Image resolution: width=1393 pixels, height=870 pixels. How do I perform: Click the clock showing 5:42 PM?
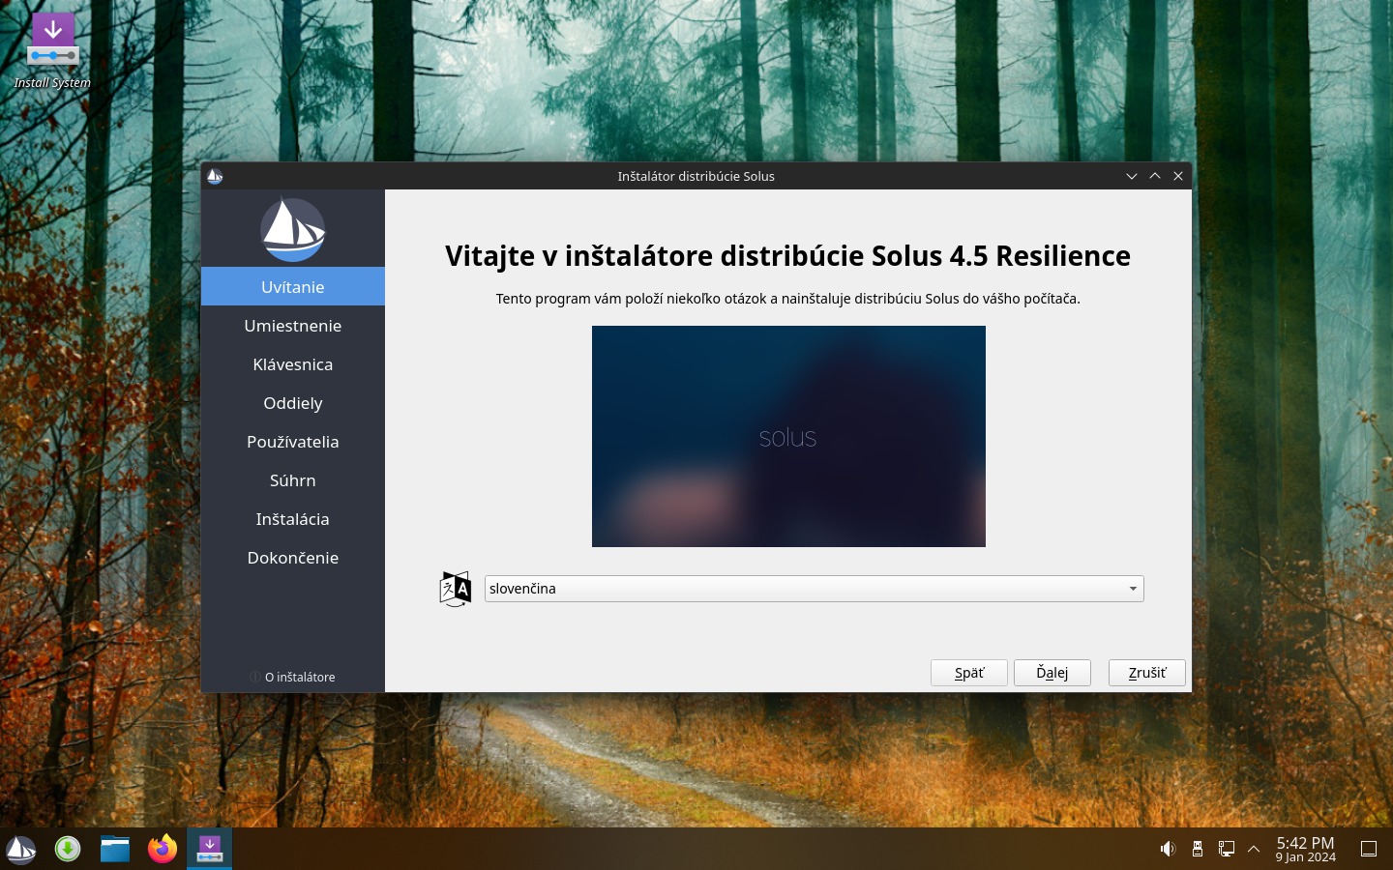click(1305, 849)
